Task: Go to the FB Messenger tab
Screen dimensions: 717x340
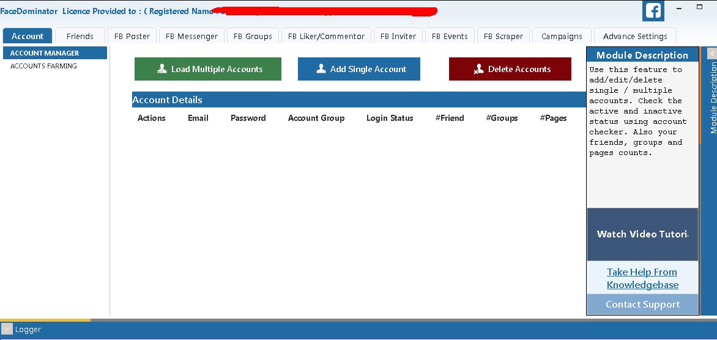Action: click(191, 36)
